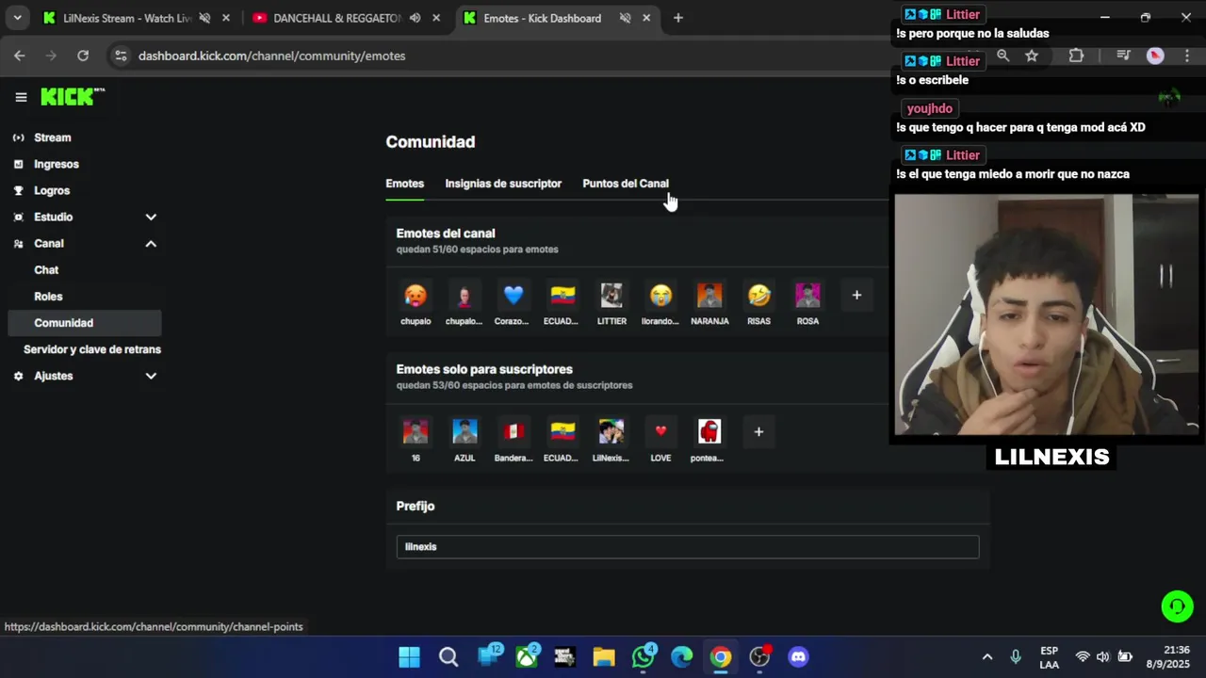Click the Prefijo input field

[x=688, y=547]
